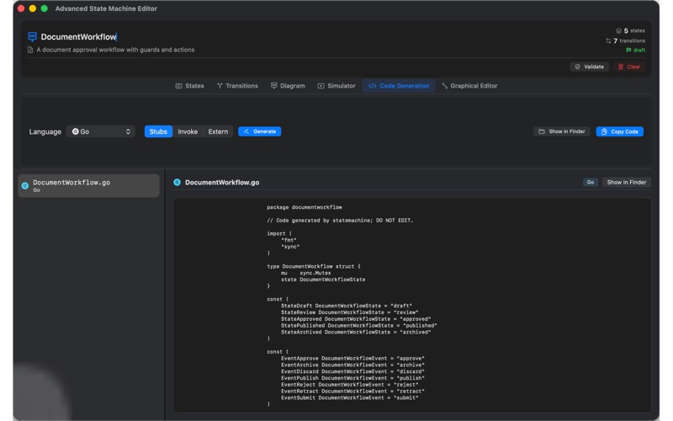Screen dimensions: 673x421
Task: Click the Generate button
Action: [260, 131]
